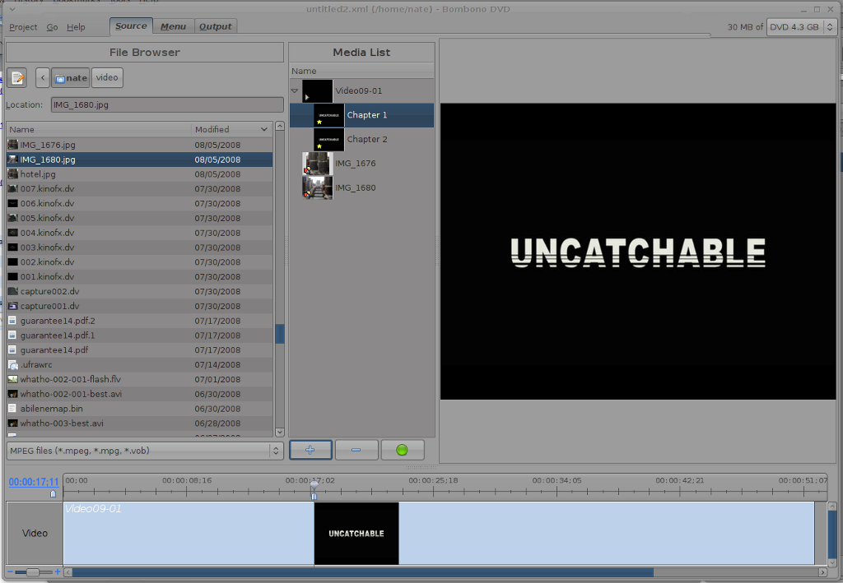This screenshot has height=583, width=843.
Task: Open the MPEG files filter dropdown
Action: point(144,451)
